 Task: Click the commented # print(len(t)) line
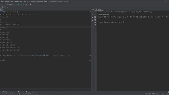pyautogui.click(x=6, y=42)
